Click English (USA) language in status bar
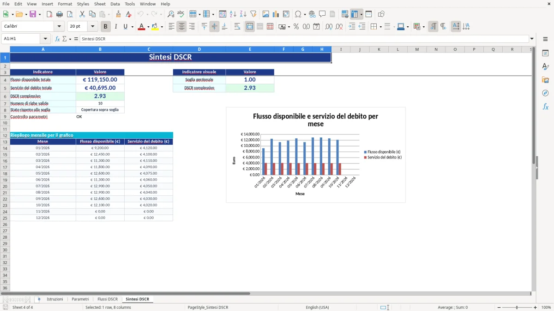 [x=317, y=307]
